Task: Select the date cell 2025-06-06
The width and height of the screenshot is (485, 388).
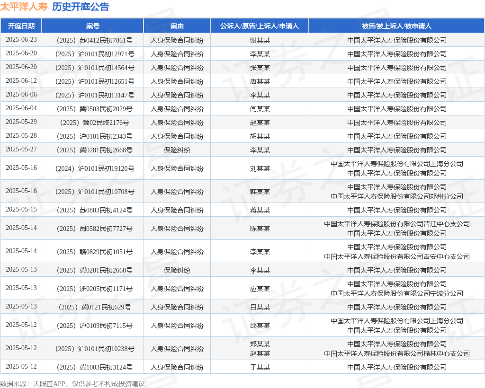Action: click(21, 95)
